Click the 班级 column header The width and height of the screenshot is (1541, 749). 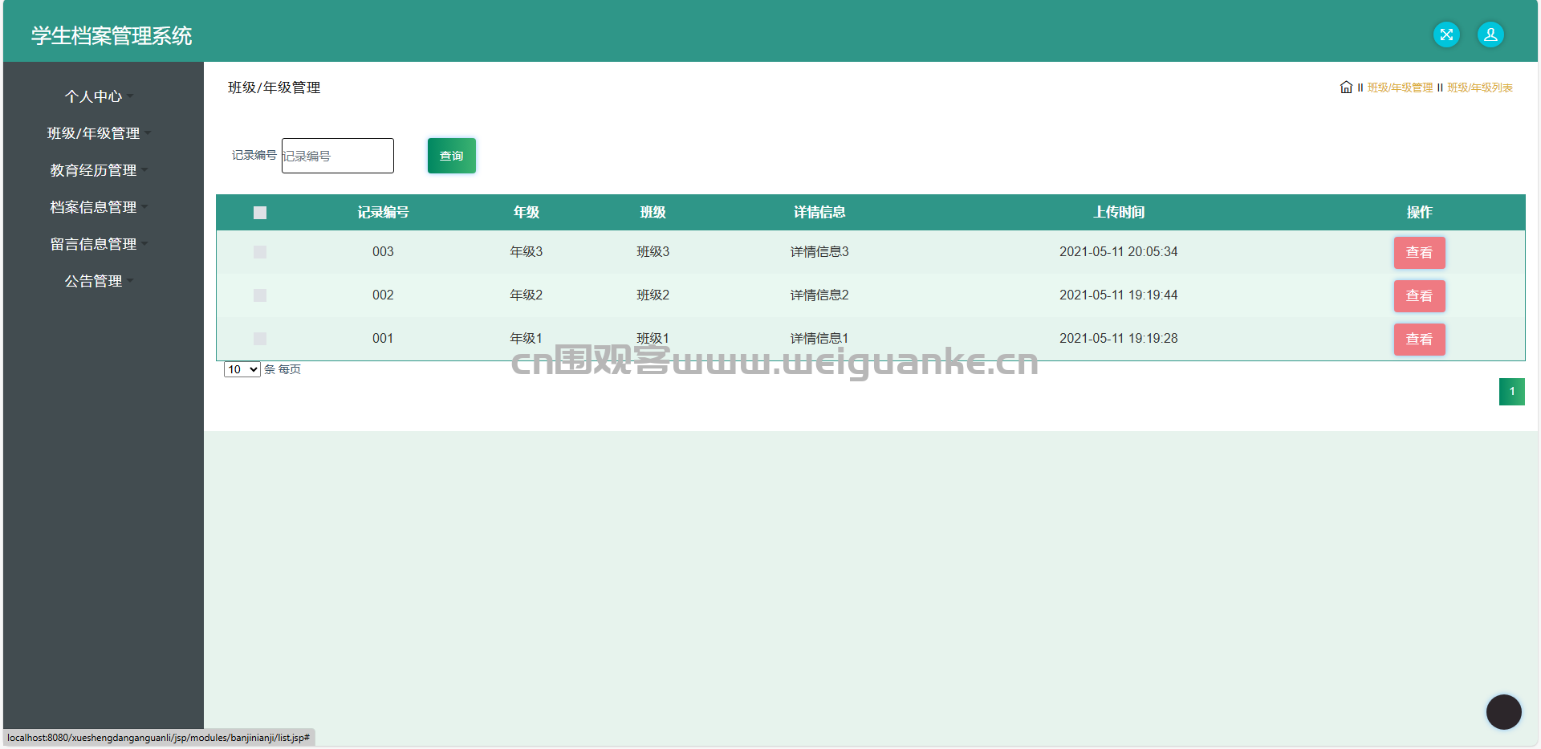click(x=653, y=213)
